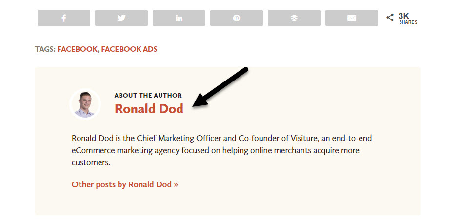Open the FACEBOOK ADS tag link
Screen dimensions: 461x222
coord(129,49)
